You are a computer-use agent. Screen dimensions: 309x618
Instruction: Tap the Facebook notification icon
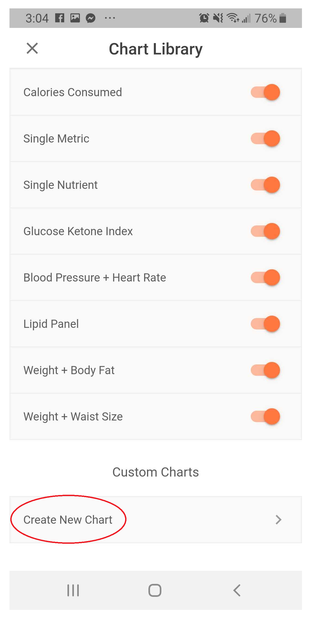(60, 18)
